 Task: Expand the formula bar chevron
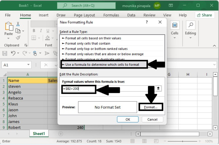[214, 65]
